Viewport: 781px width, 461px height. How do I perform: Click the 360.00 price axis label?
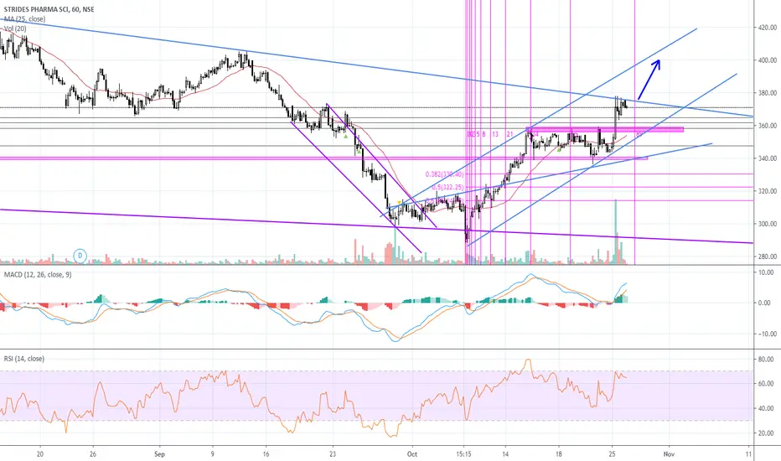767,126
